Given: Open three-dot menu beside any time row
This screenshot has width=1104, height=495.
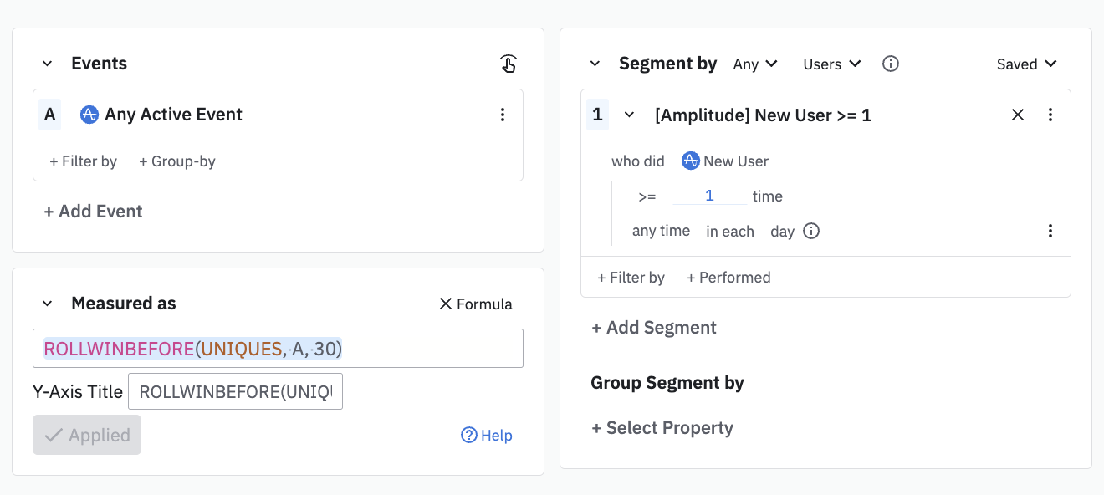Looking at the screenshot, I should click(x=1050, y=232).
